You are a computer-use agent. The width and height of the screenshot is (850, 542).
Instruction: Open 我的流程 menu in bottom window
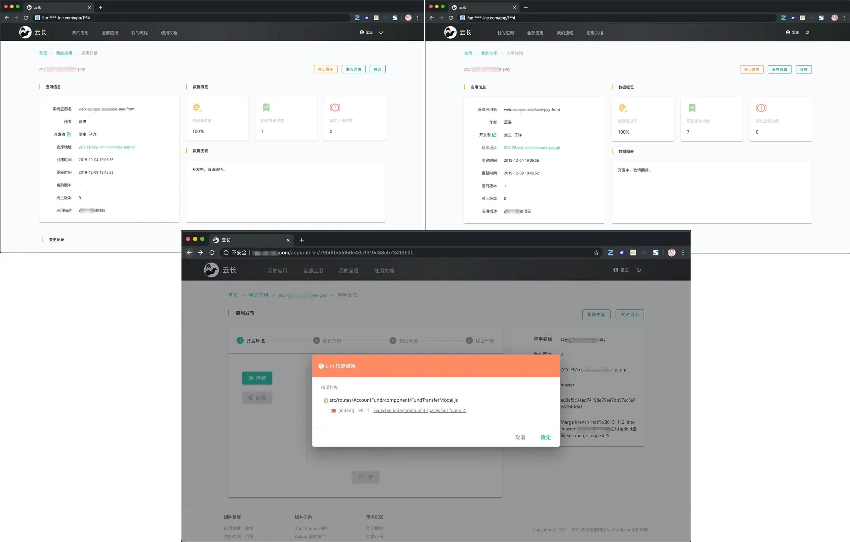(x=348, y=271)
